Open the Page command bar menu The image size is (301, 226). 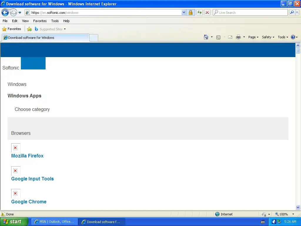pos(253,37)
